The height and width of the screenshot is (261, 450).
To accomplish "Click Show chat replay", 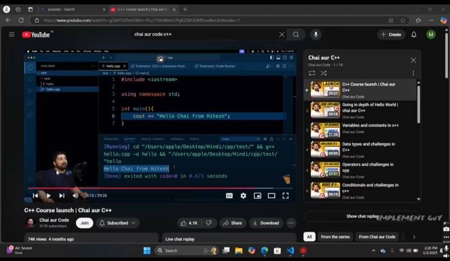I will coord(362,216).
